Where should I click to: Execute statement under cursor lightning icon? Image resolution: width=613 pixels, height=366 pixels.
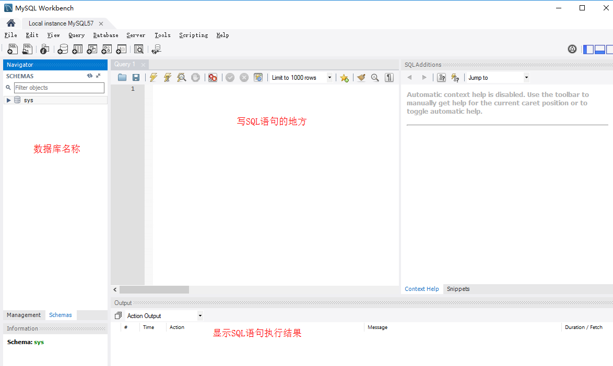(167, 77)
